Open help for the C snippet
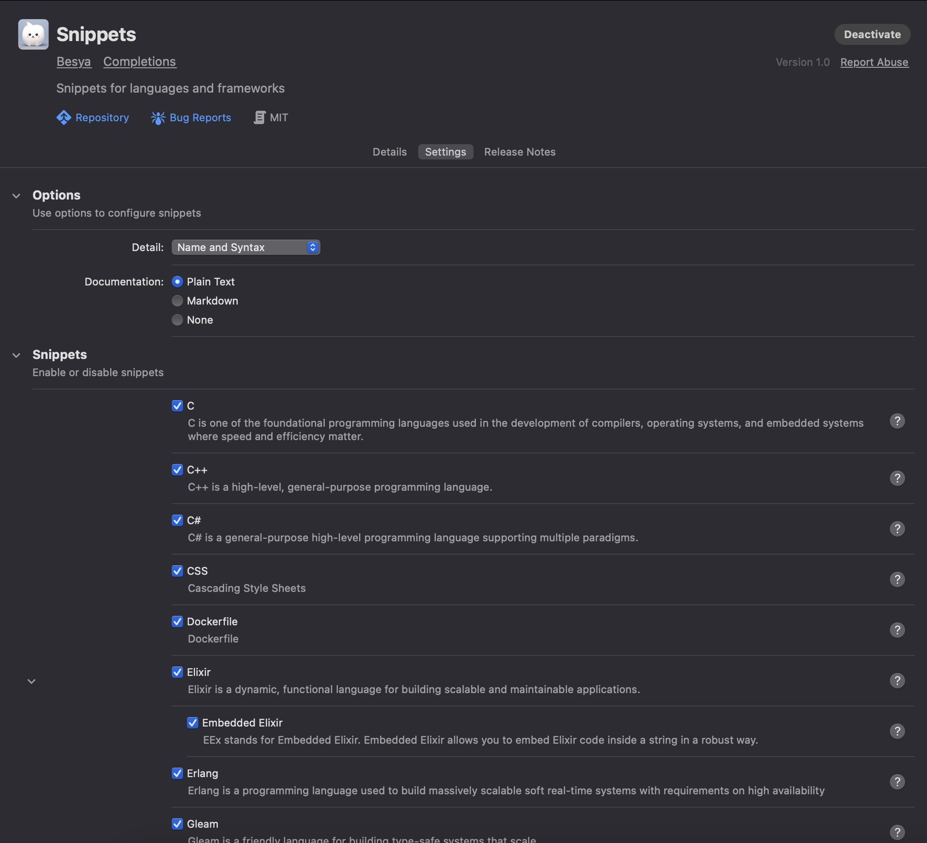The height and width of the screenshot is (843, 927). (x=897, y=421)
